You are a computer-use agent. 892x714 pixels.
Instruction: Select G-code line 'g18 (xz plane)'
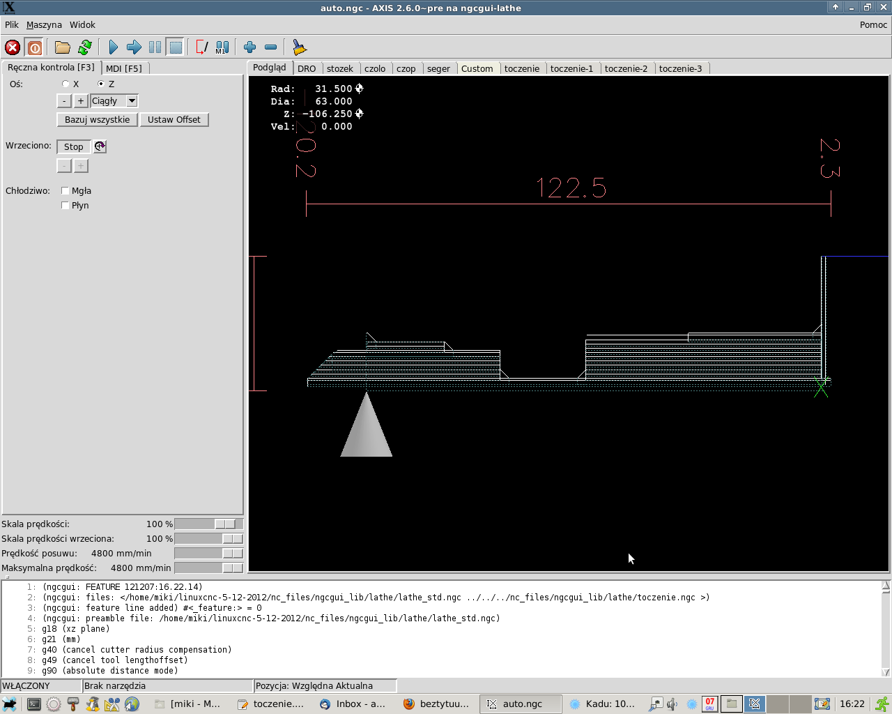75,629
